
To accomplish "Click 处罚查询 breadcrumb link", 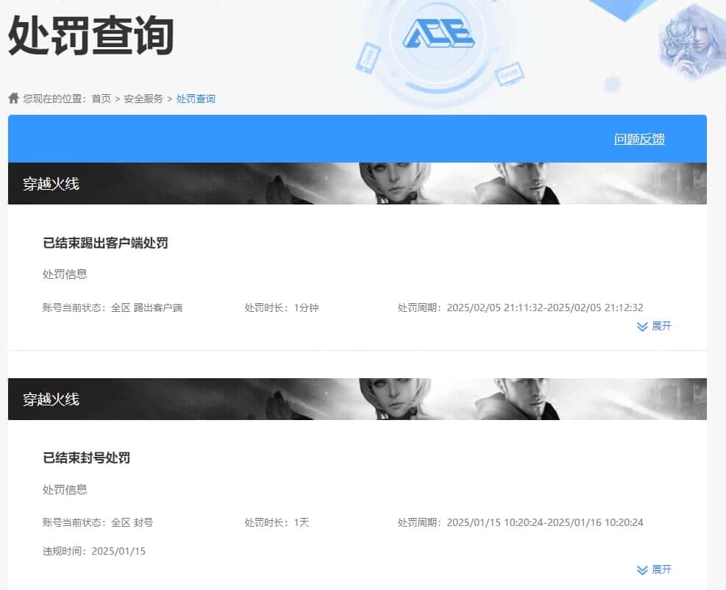I will 196,99.
